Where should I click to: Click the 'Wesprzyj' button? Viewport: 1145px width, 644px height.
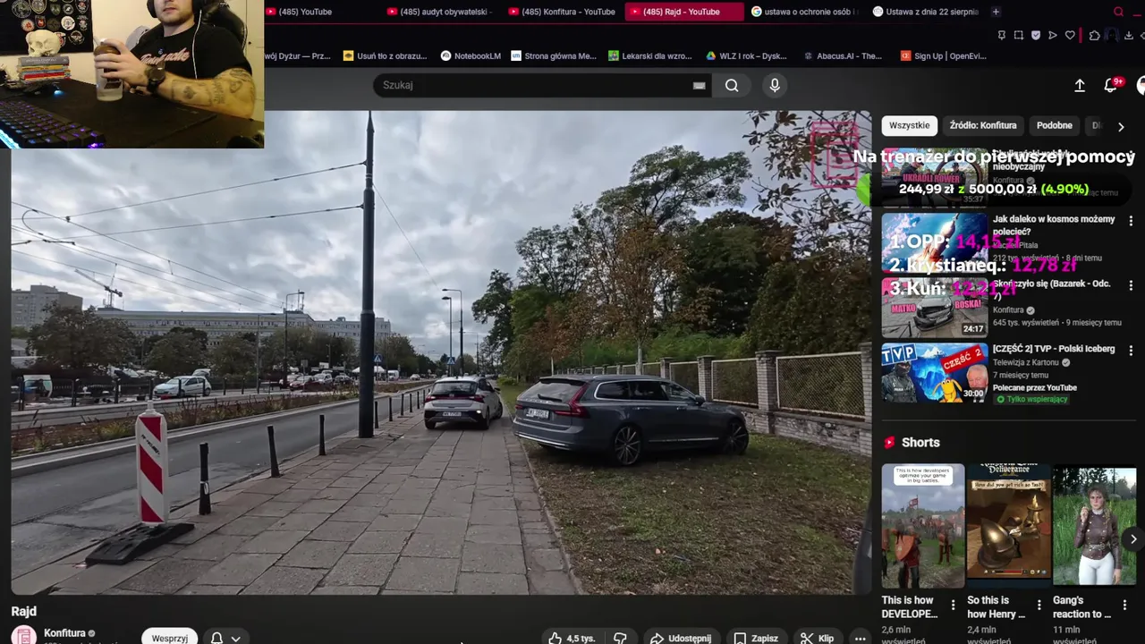(169, 638)
